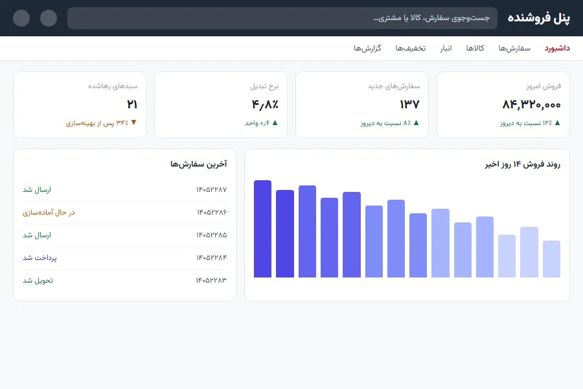Click the تحویل شد status label
This screenshot has width=583, height=389.
38,280
